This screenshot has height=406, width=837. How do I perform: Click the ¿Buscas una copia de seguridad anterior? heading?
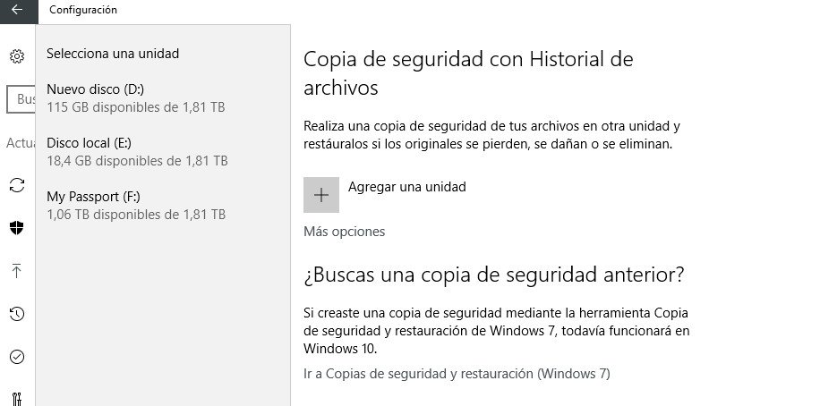[494, 275]
